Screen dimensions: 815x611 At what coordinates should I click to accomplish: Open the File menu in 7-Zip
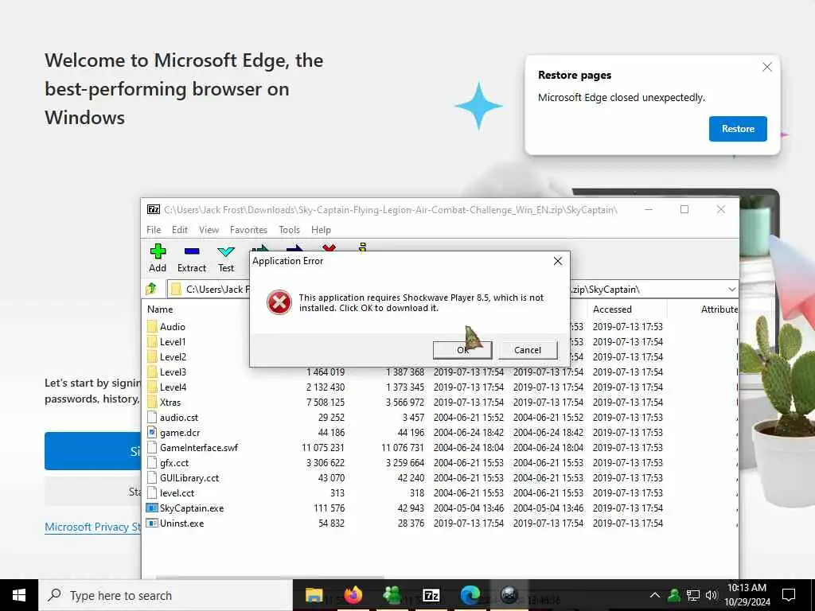coord(154,230)
